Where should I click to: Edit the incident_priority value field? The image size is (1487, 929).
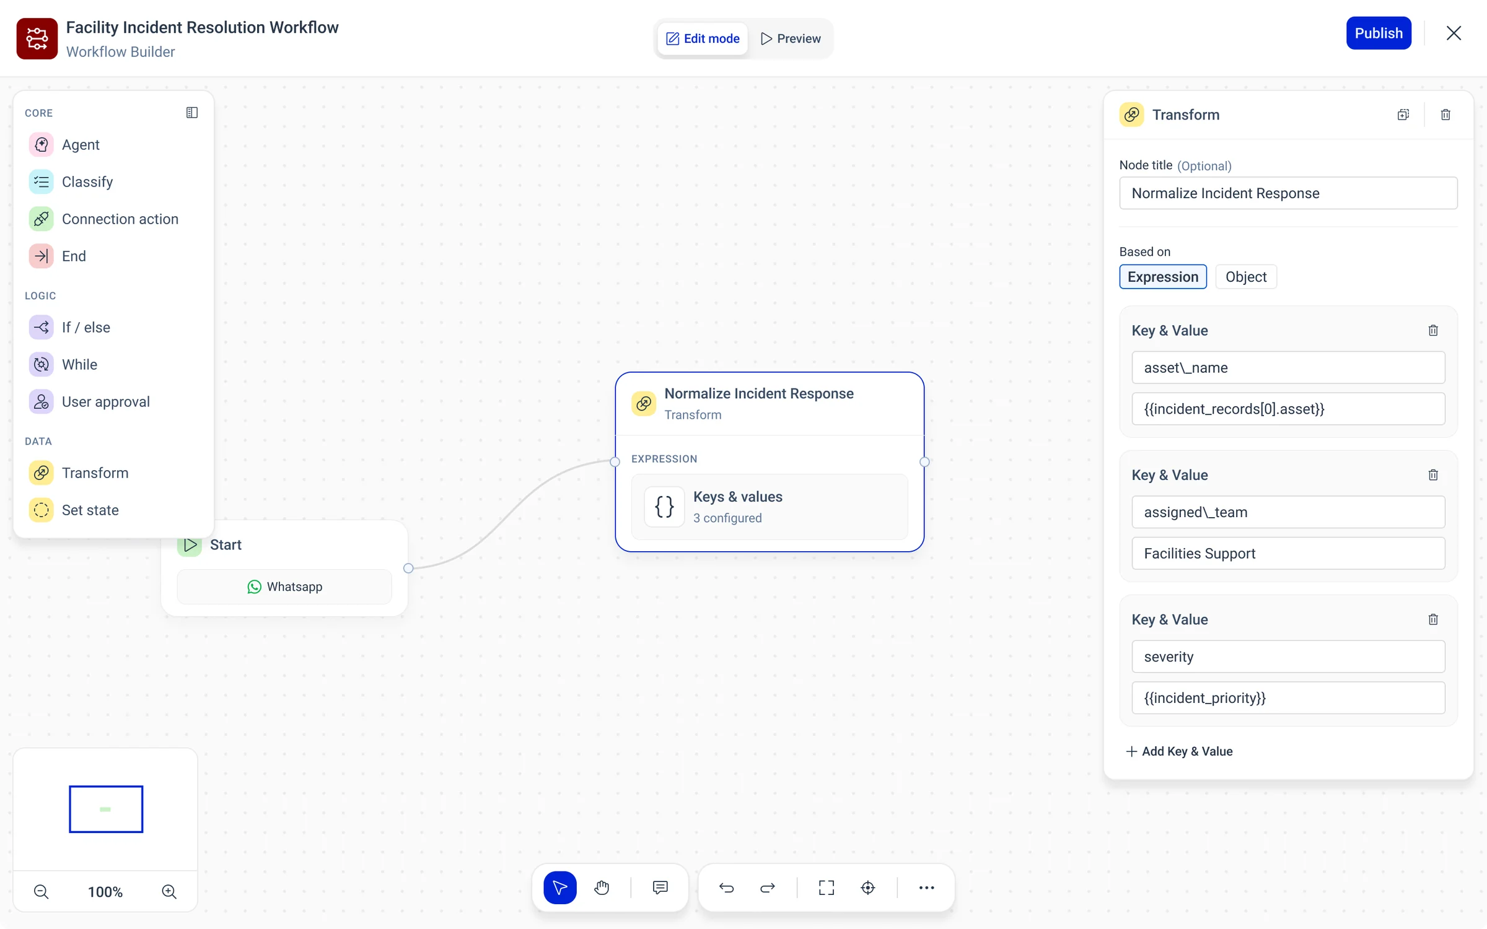pos(1288,698)
